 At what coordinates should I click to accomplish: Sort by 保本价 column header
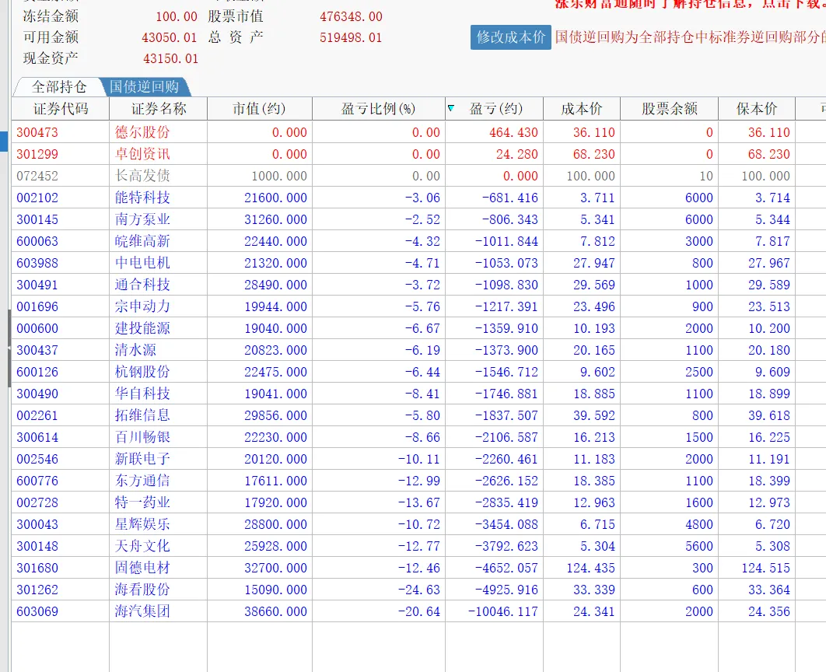tap(757, 108)
